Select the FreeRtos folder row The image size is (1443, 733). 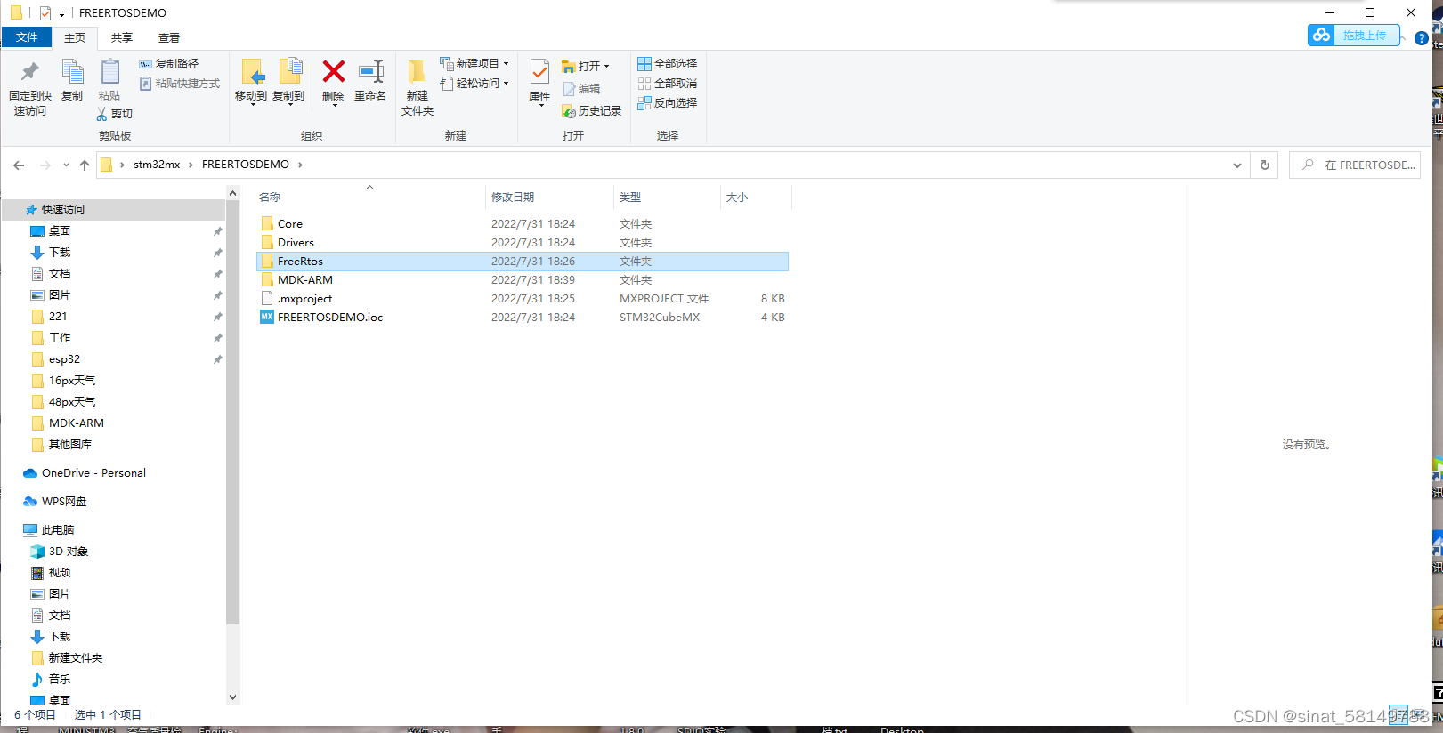tap(523, 262)
